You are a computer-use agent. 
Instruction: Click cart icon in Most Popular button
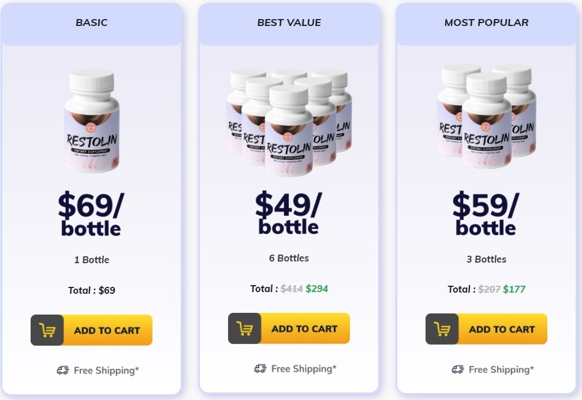[x=442, y=329]
